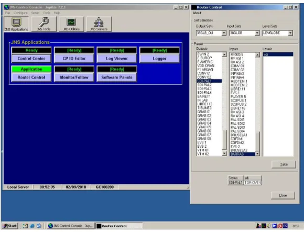Image resolution: width=304 pixels, height=232 pixels.
Task: Expand the Input Sets dropdown
Action: pyautogui.click(x=257, y=33)
